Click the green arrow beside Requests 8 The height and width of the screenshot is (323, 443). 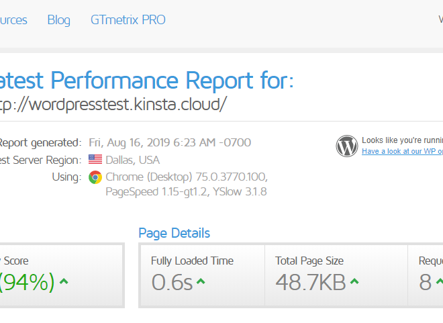click(440, 281)
